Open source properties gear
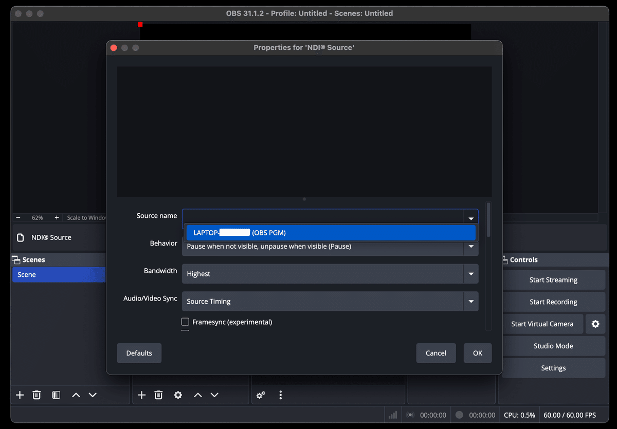 point(178,395)
